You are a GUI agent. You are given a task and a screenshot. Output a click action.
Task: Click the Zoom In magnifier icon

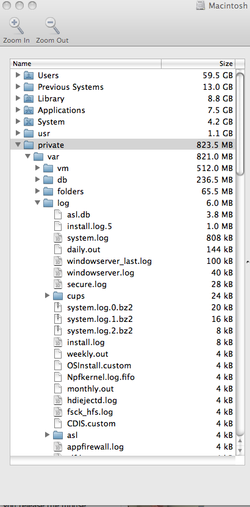[x=16, y=26]
